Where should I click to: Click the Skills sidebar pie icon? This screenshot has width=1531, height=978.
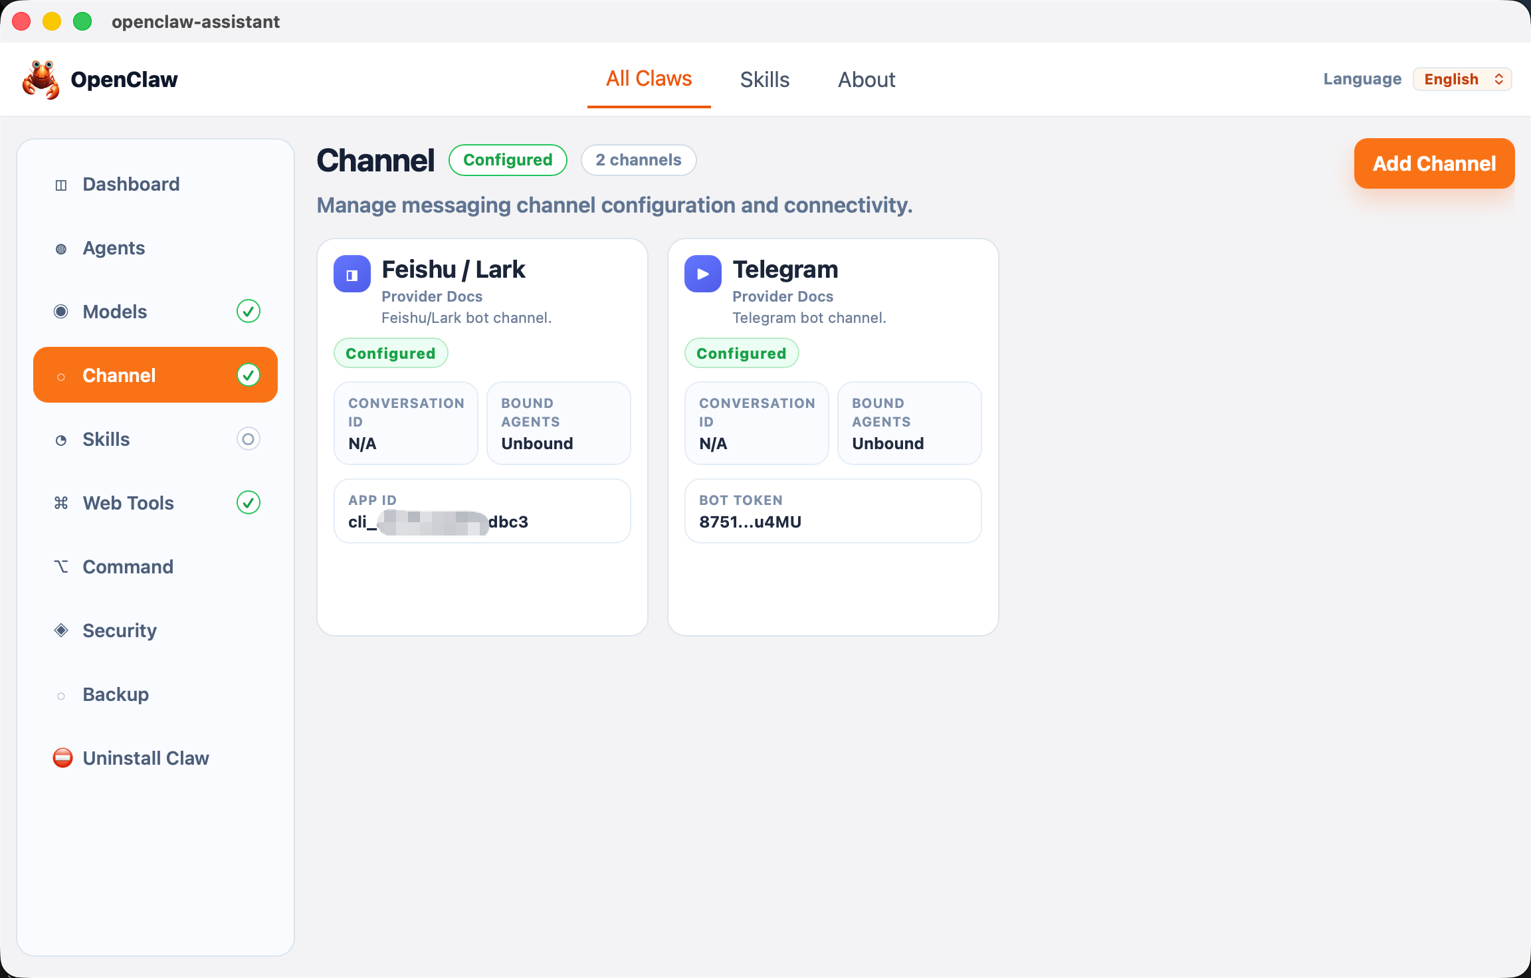61,440
